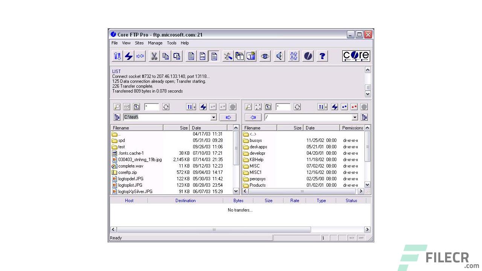Screen dimensions: 482x271
Task: Toggle ASCII transfer mode document icon
Action: coord(191,56)
